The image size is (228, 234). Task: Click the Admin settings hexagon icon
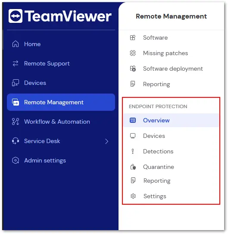(16, 160)
